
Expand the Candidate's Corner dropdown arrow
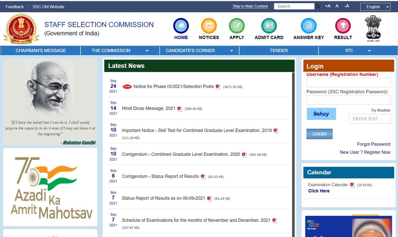[232, 51]
